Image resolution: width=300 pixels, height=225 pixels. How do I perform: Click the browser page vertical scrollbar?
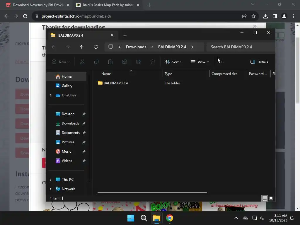coord(297,71)
